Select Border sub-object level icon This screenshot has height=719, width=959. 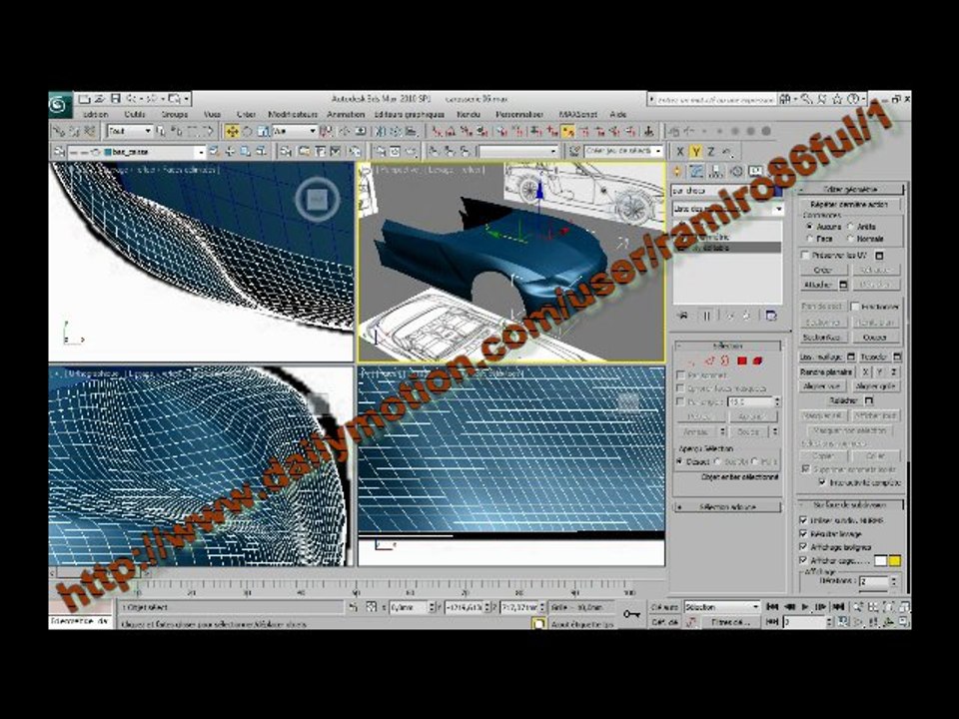tap(725, 360)
